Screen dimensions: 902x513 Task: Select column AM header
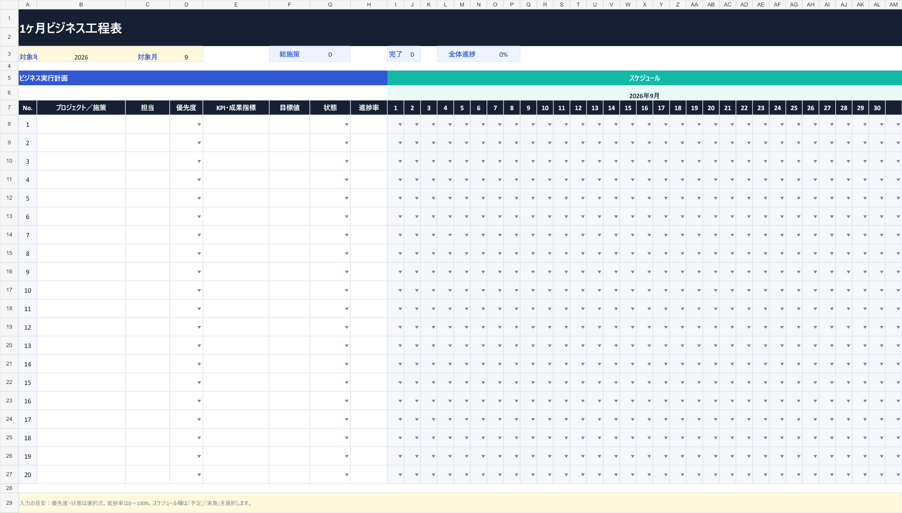pyautogui.click(x=894, y=5)
